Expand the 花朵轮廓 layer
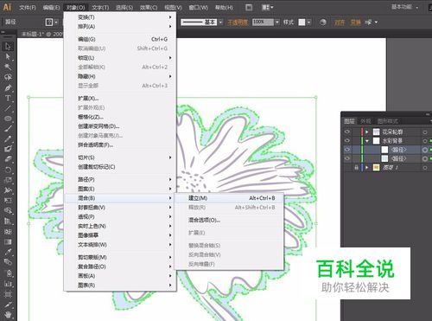 click(x=367, y=132)
